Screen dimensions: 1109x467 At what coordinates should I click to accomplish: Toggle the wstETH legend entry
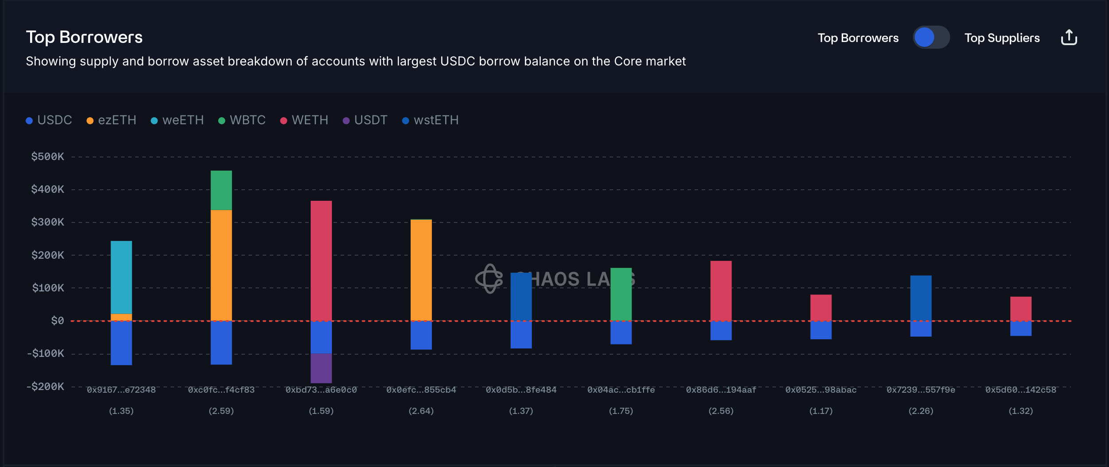pos(431,120)
